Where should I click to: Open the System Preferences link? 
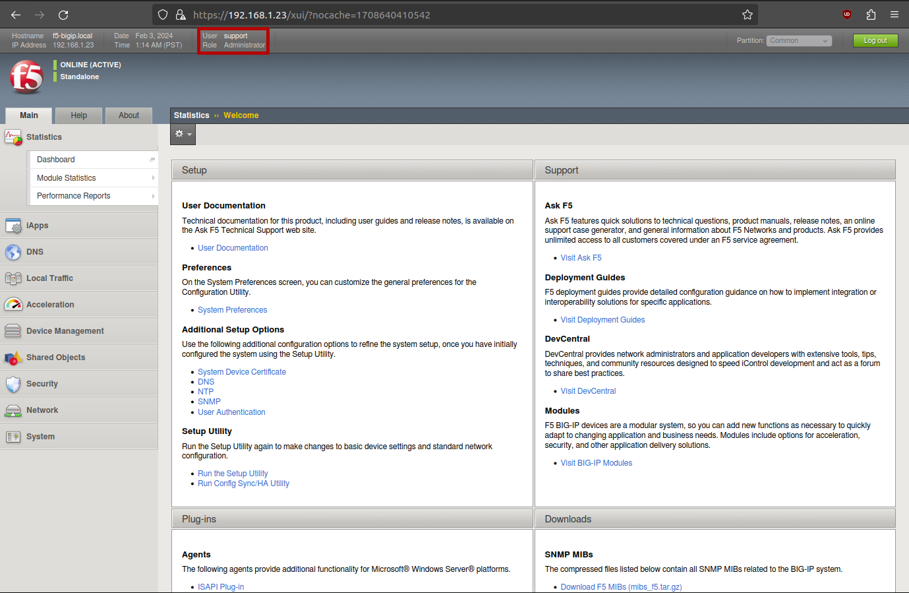pos(232,310)
